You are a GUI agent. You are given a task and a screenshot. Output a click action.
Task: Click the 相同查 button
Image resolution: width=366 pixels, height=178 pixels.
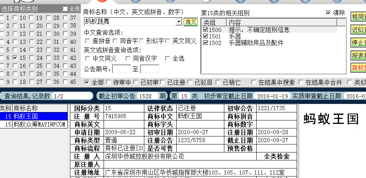coord(358,17)
